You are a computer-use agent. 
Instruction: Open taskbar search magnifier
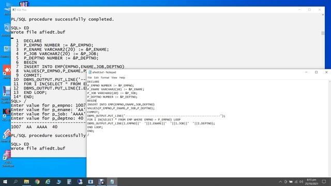(x=16, y=181)
